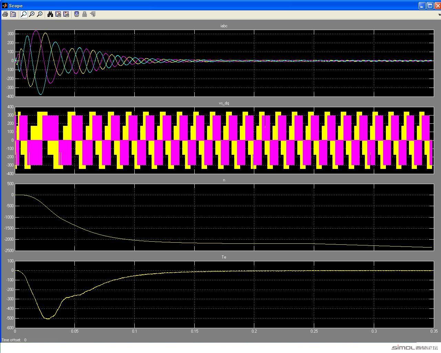This screenshot has width=441, height=353.
Task: Click Restore saved axes settings icon
Action: tap(66, 14)
